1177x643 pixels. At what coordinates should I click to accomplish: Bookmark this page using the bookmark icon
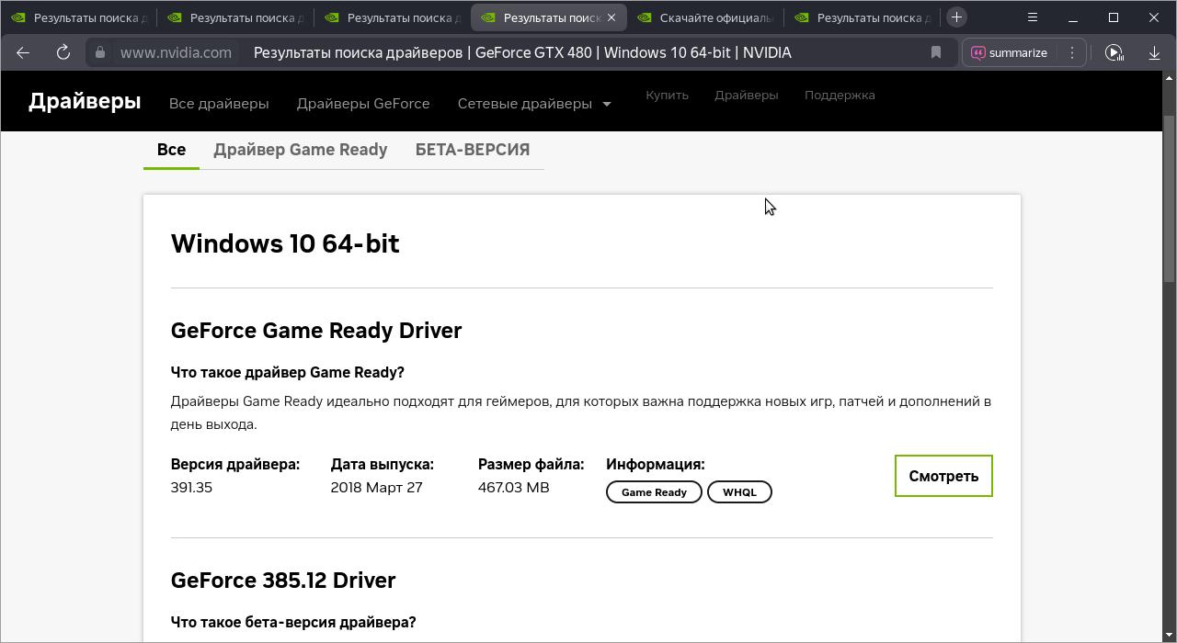click(x=936, y=52)
